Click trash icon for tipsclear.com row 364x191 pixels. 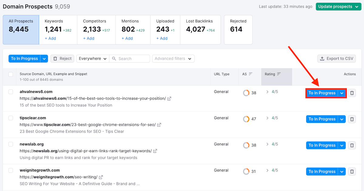pyautogui.click(x=352, y=119)
